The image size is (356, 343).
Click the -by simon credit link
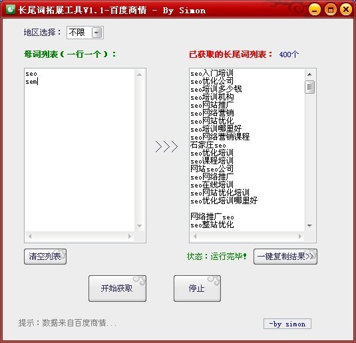click(x=287, y=324)
